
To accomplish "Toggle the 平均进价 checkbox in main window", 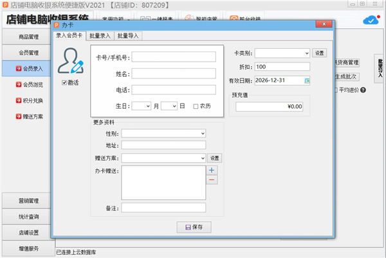I will pyautogui.click(x=336, y=90).
